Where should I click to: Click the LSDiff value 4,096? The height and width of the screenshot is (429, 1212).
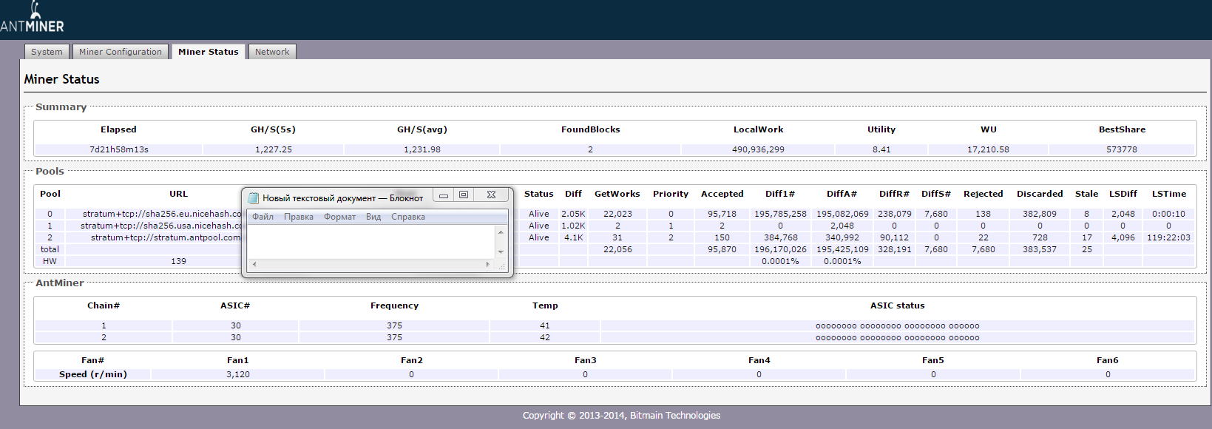pyautogui.click(x=1123, y=237)
